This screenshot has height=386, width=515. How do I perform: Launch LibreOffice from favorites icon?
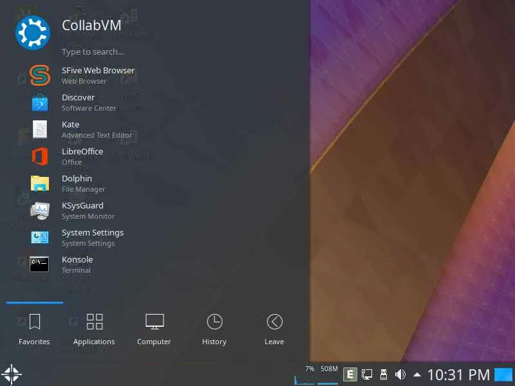click(x=40, y=156)
